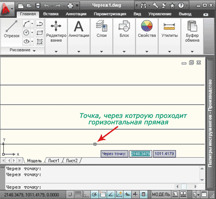Expand the Рисование panel flyout
Screen dimensions: 216x199
22,50
